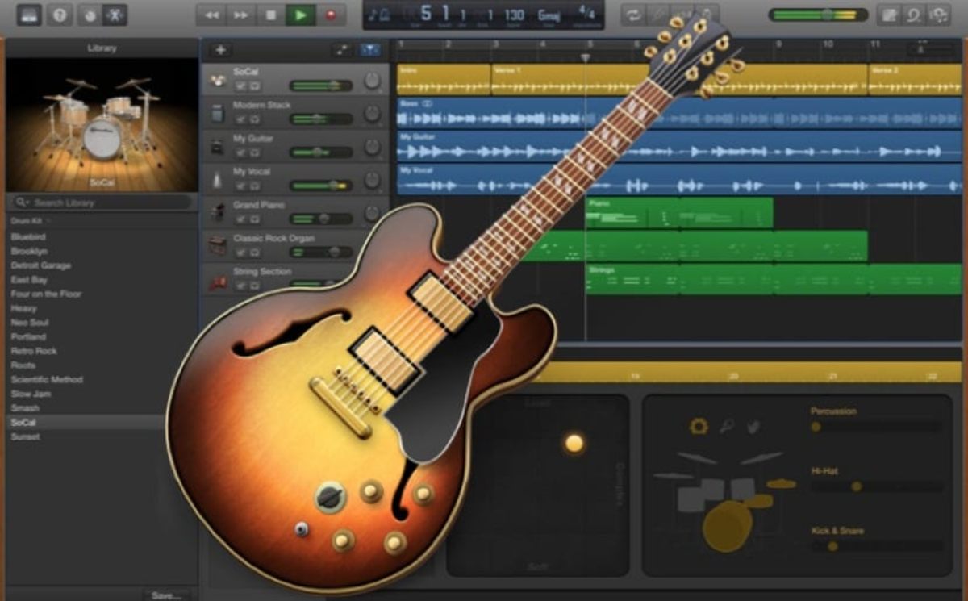The height and width of the screenshot is (601, 968).
Task: Click the stop transport button
Action: [271, 15]
